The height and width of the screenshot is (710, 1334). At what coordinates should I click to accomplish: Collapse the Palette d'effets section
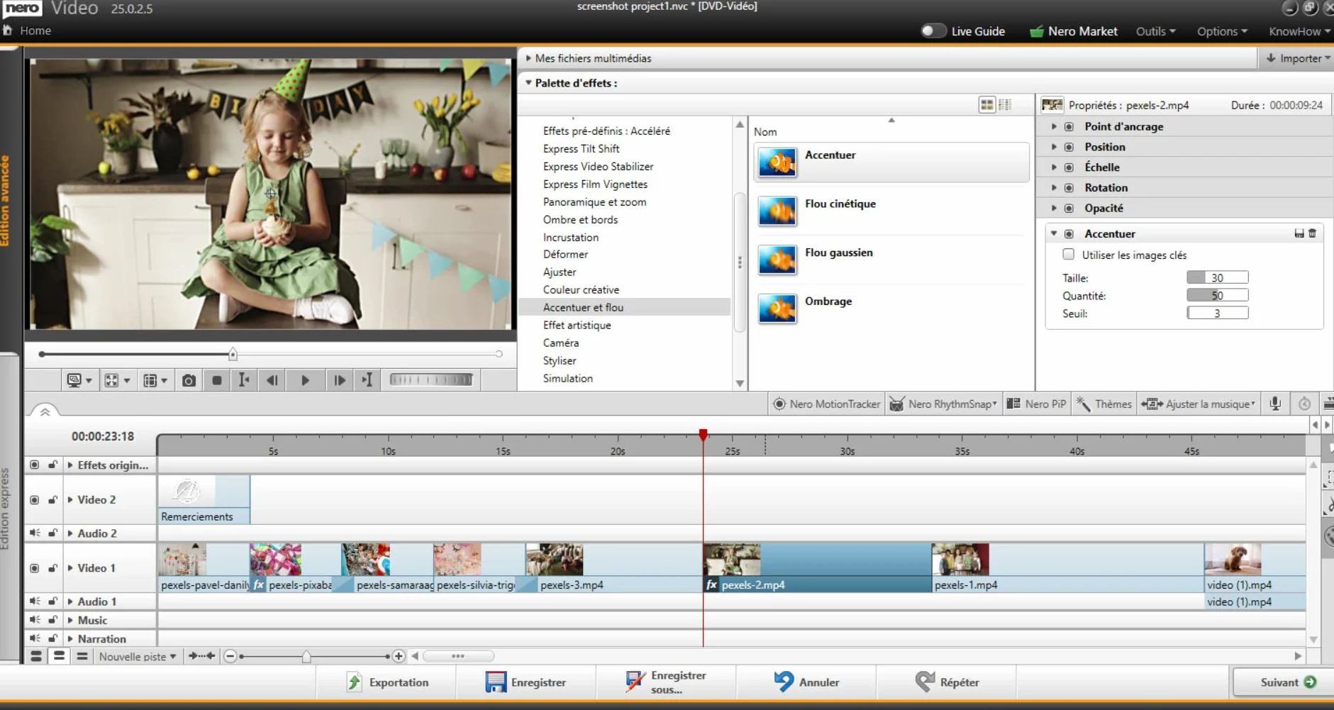point(528,83)
